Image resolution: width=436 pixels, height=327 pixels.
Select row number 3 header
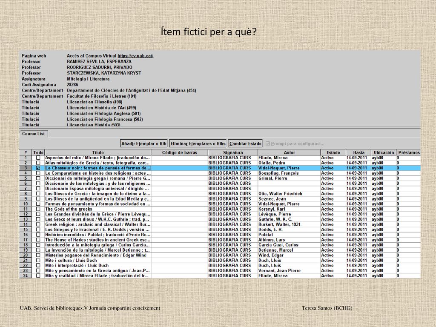pos(26,168)
